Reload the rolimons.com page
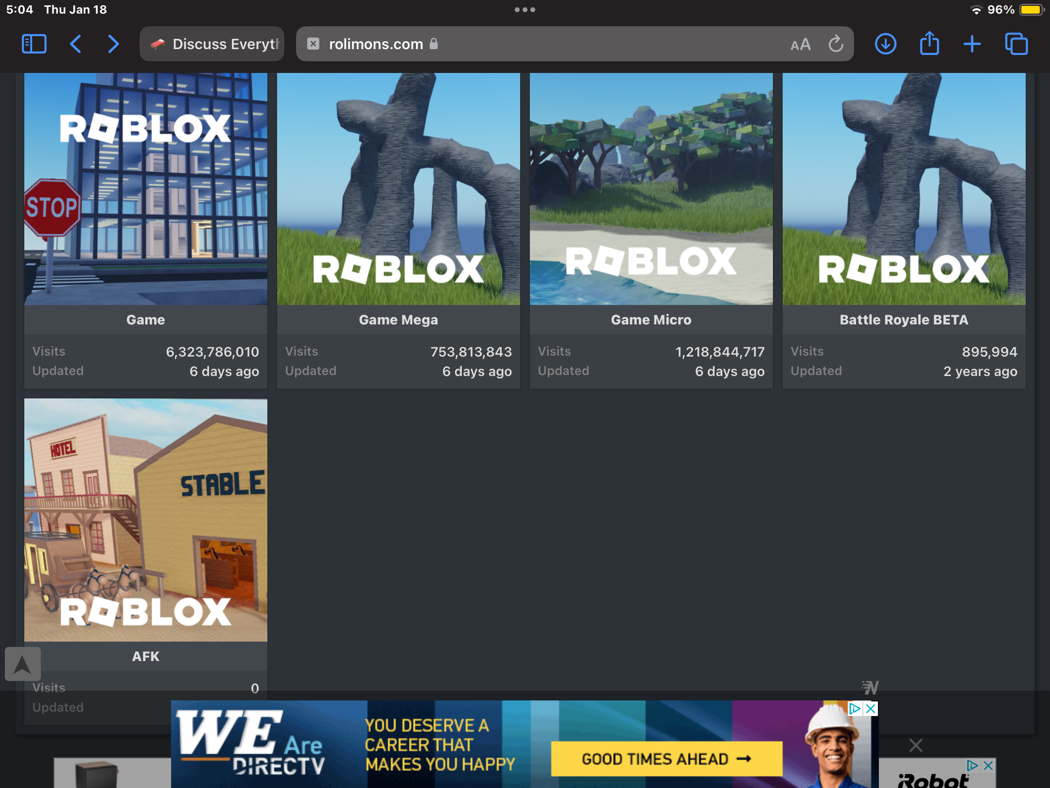This screenshot has height=788, width=1050. tap(836, 44)
